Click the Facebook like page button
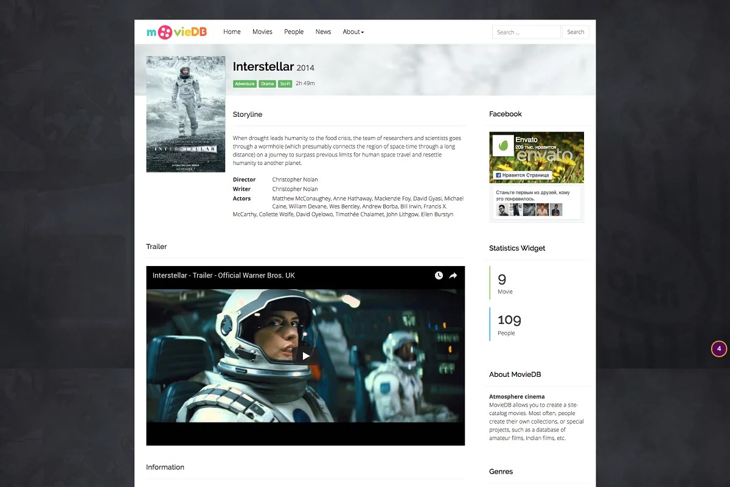Screen dimensions: 730x487 coord(523,175)
